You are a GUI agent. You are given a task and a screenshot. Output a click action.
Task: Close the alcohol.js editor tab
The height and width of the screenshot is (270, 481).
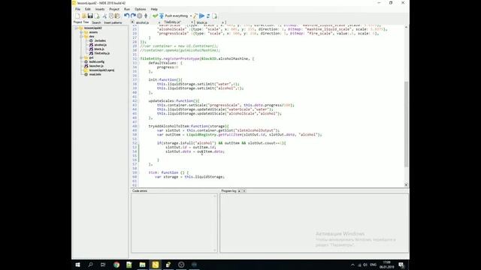[159, 22]
